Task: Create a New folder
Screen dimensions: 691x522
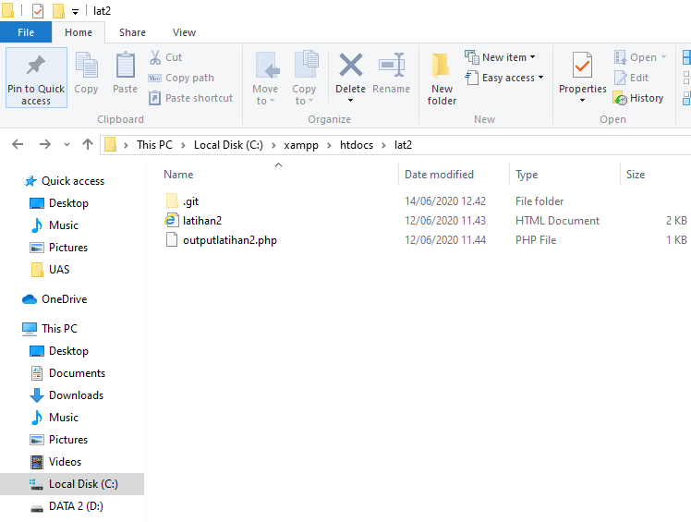Action: 442,79
